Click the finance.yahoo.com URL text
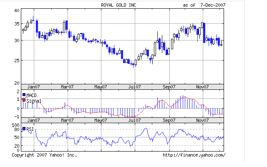 pos(194,155)
